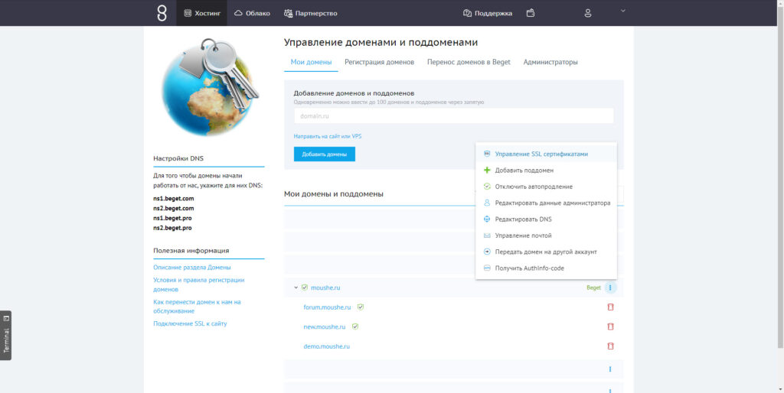Click the SSL certificate icon in menu
Screen dimensions: 784x393
point(487,154)
